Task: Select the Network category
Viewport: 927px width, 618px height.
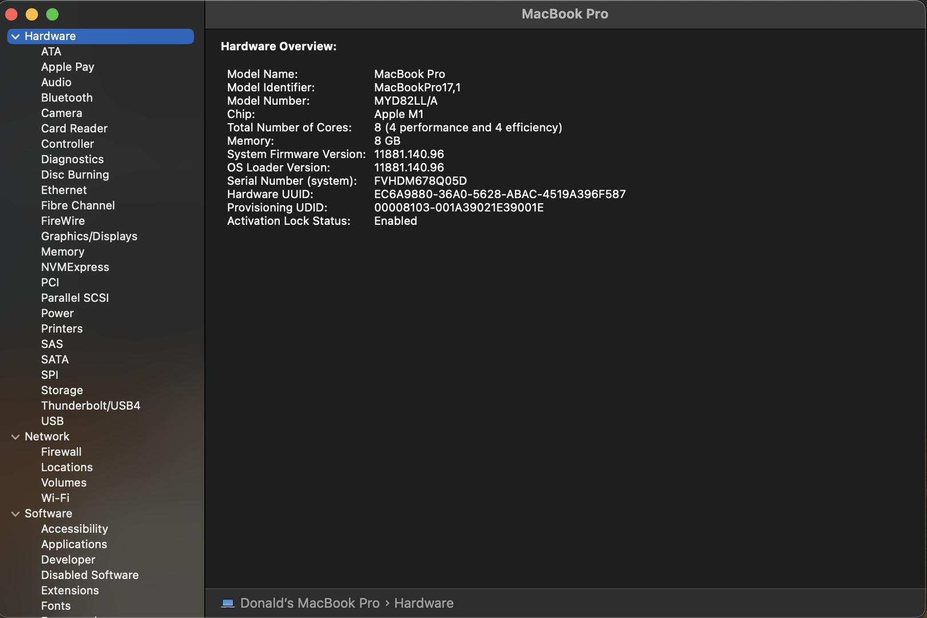Action: click(47, 437)
